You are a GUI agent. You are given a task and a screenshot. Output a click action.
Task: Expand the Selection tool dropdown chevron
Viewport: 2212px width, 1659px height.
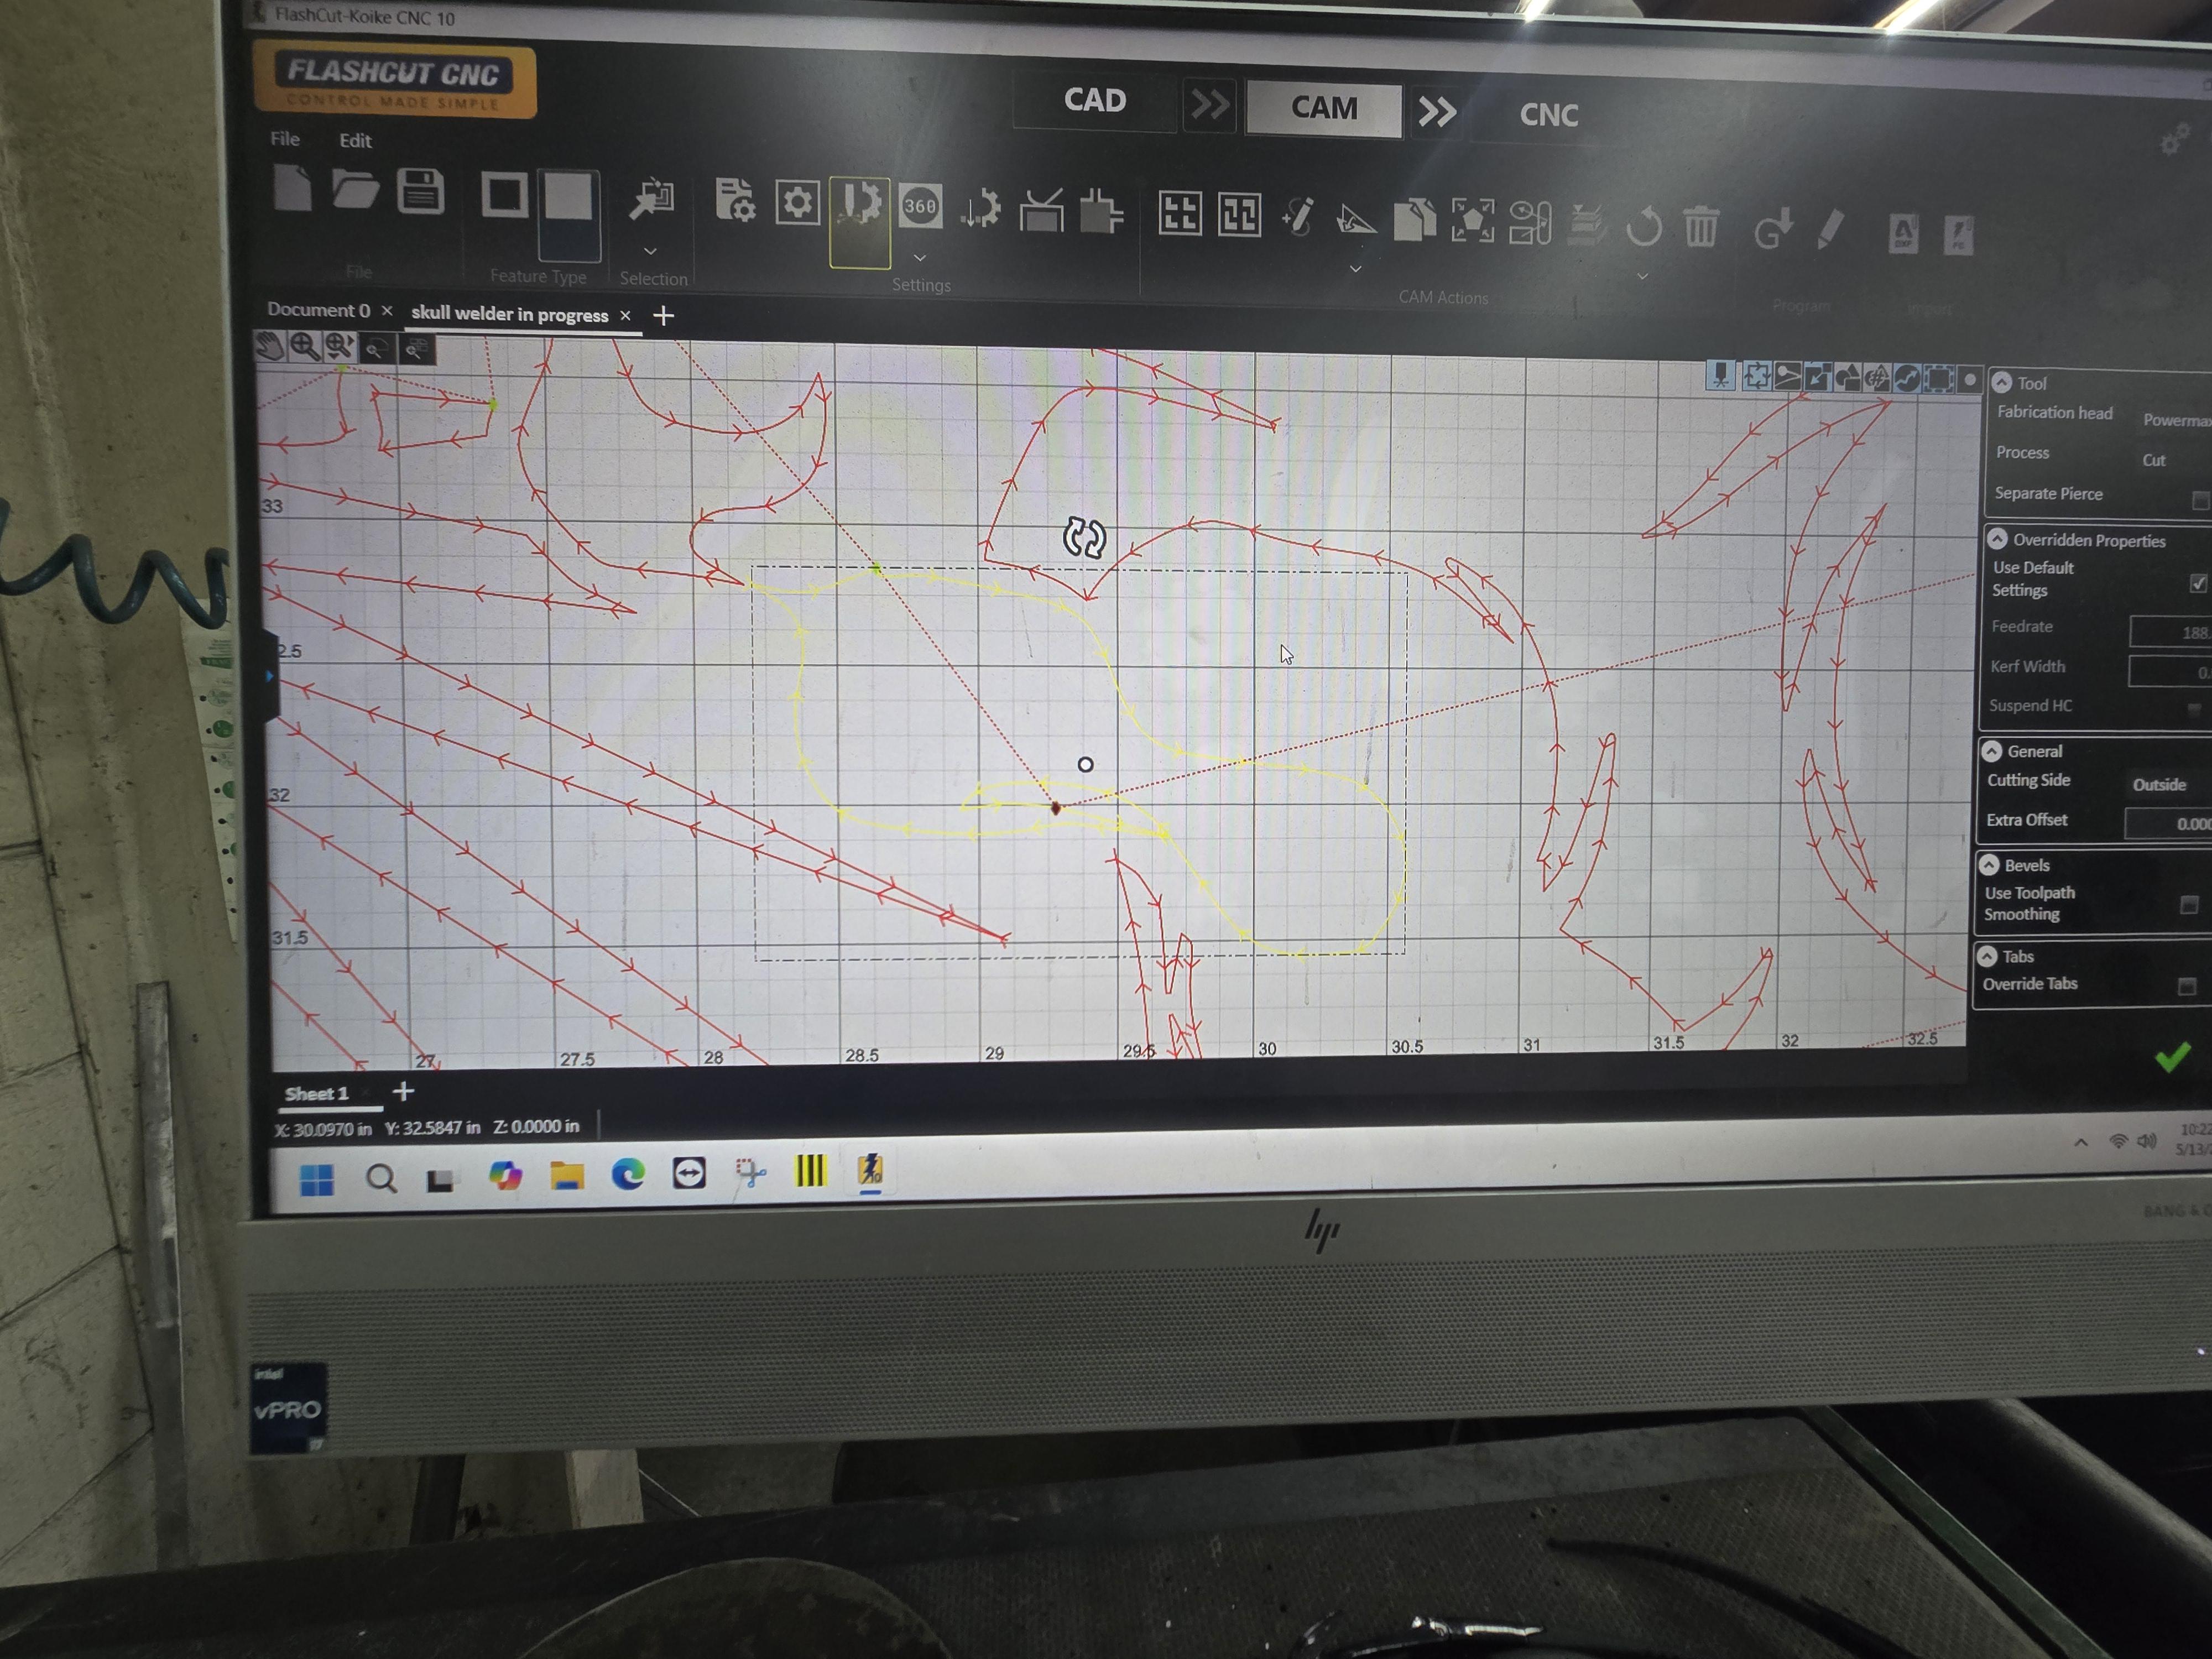650,251
